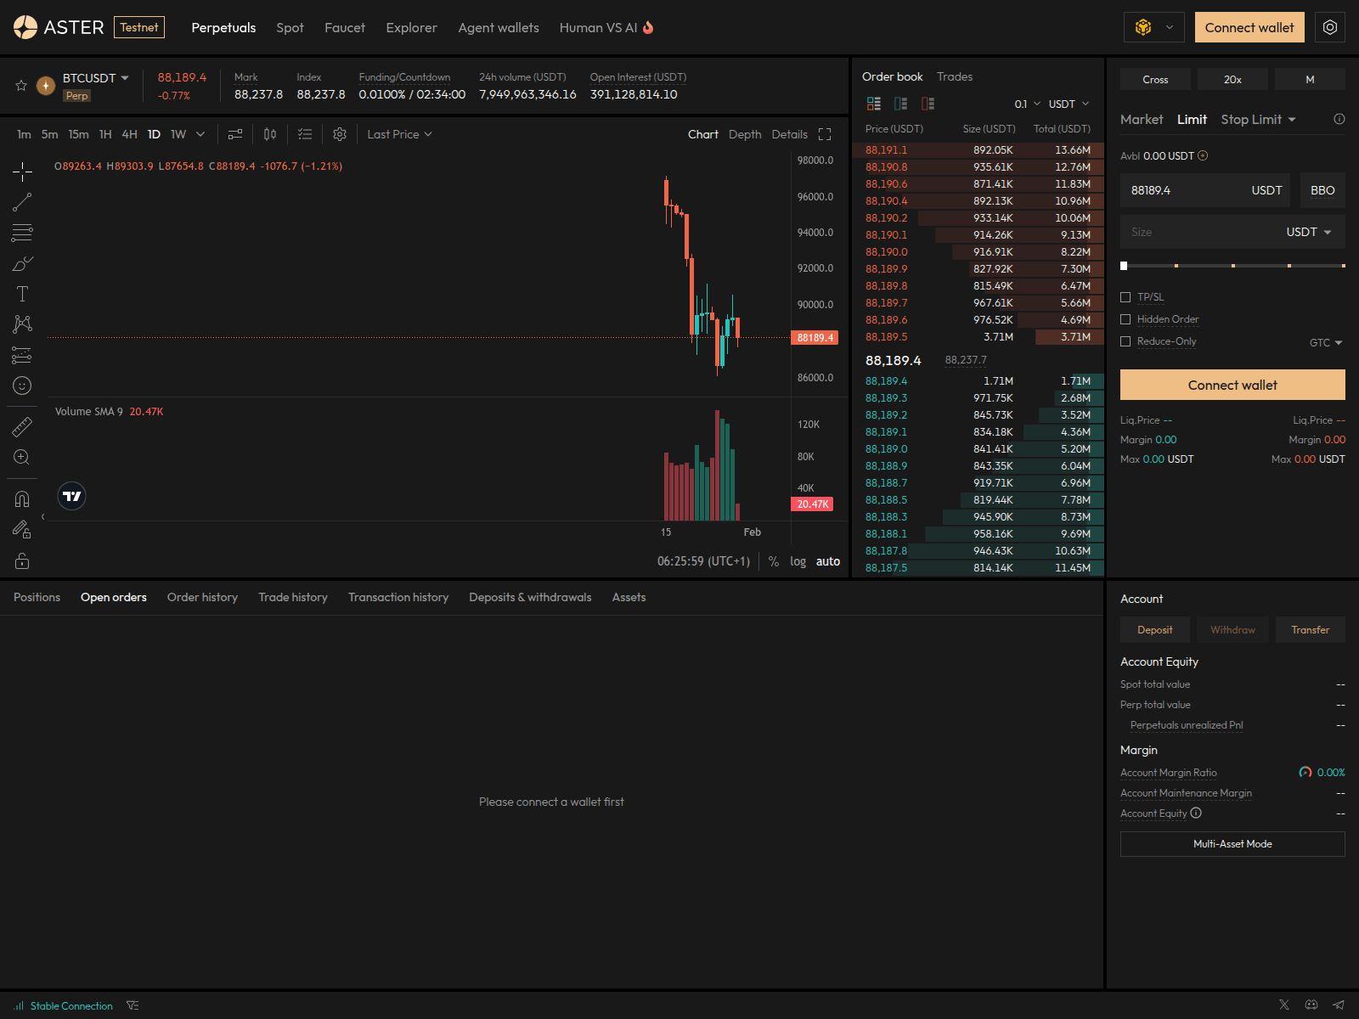Select the ruler measure tool

[22, 426]
